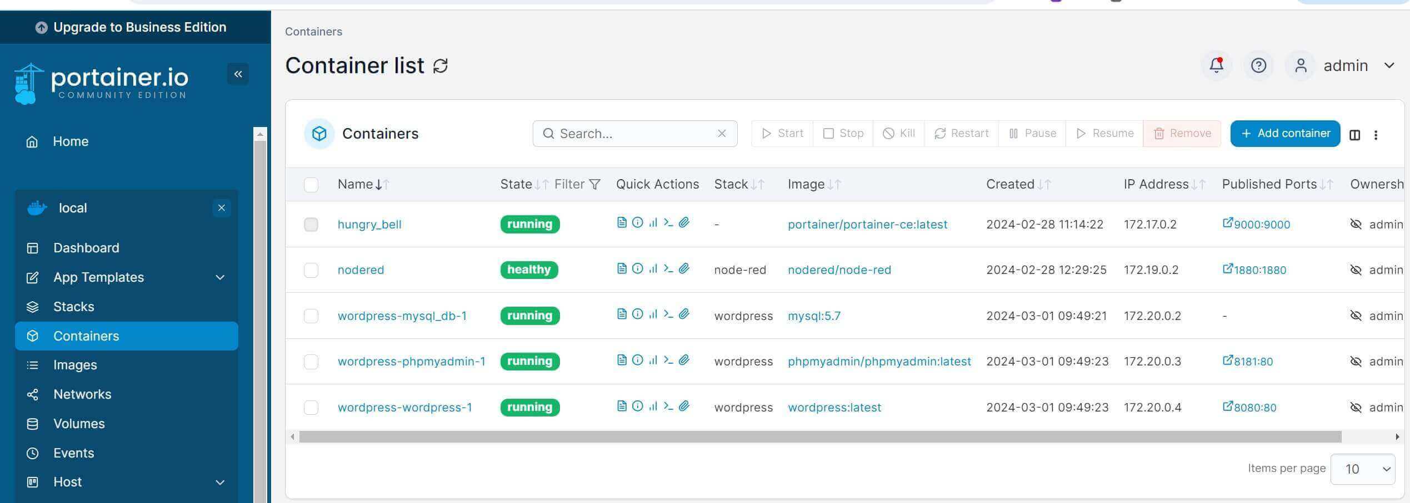Collapse sidebar with double chevron button
Viewport: 1410px width, 503px height.
(238, 74)
